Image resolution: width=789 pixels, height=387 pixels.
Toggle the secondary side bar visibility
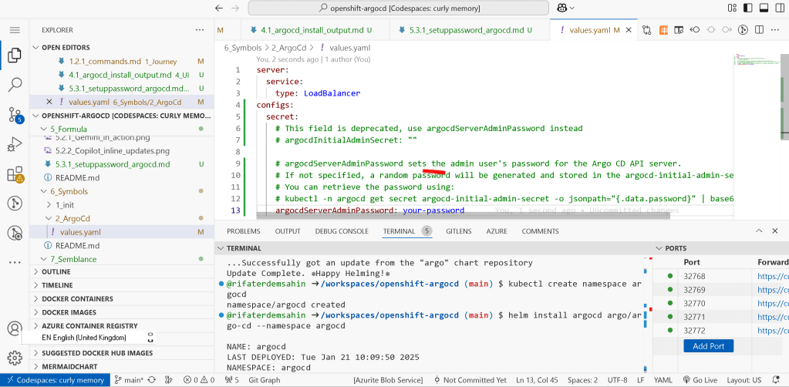779,8
